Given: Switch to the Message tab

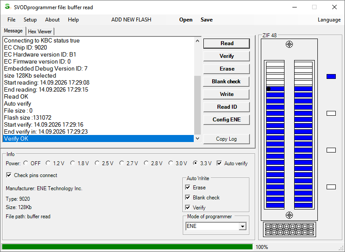Looking at the screenshot, I should [x=13, y=31].
